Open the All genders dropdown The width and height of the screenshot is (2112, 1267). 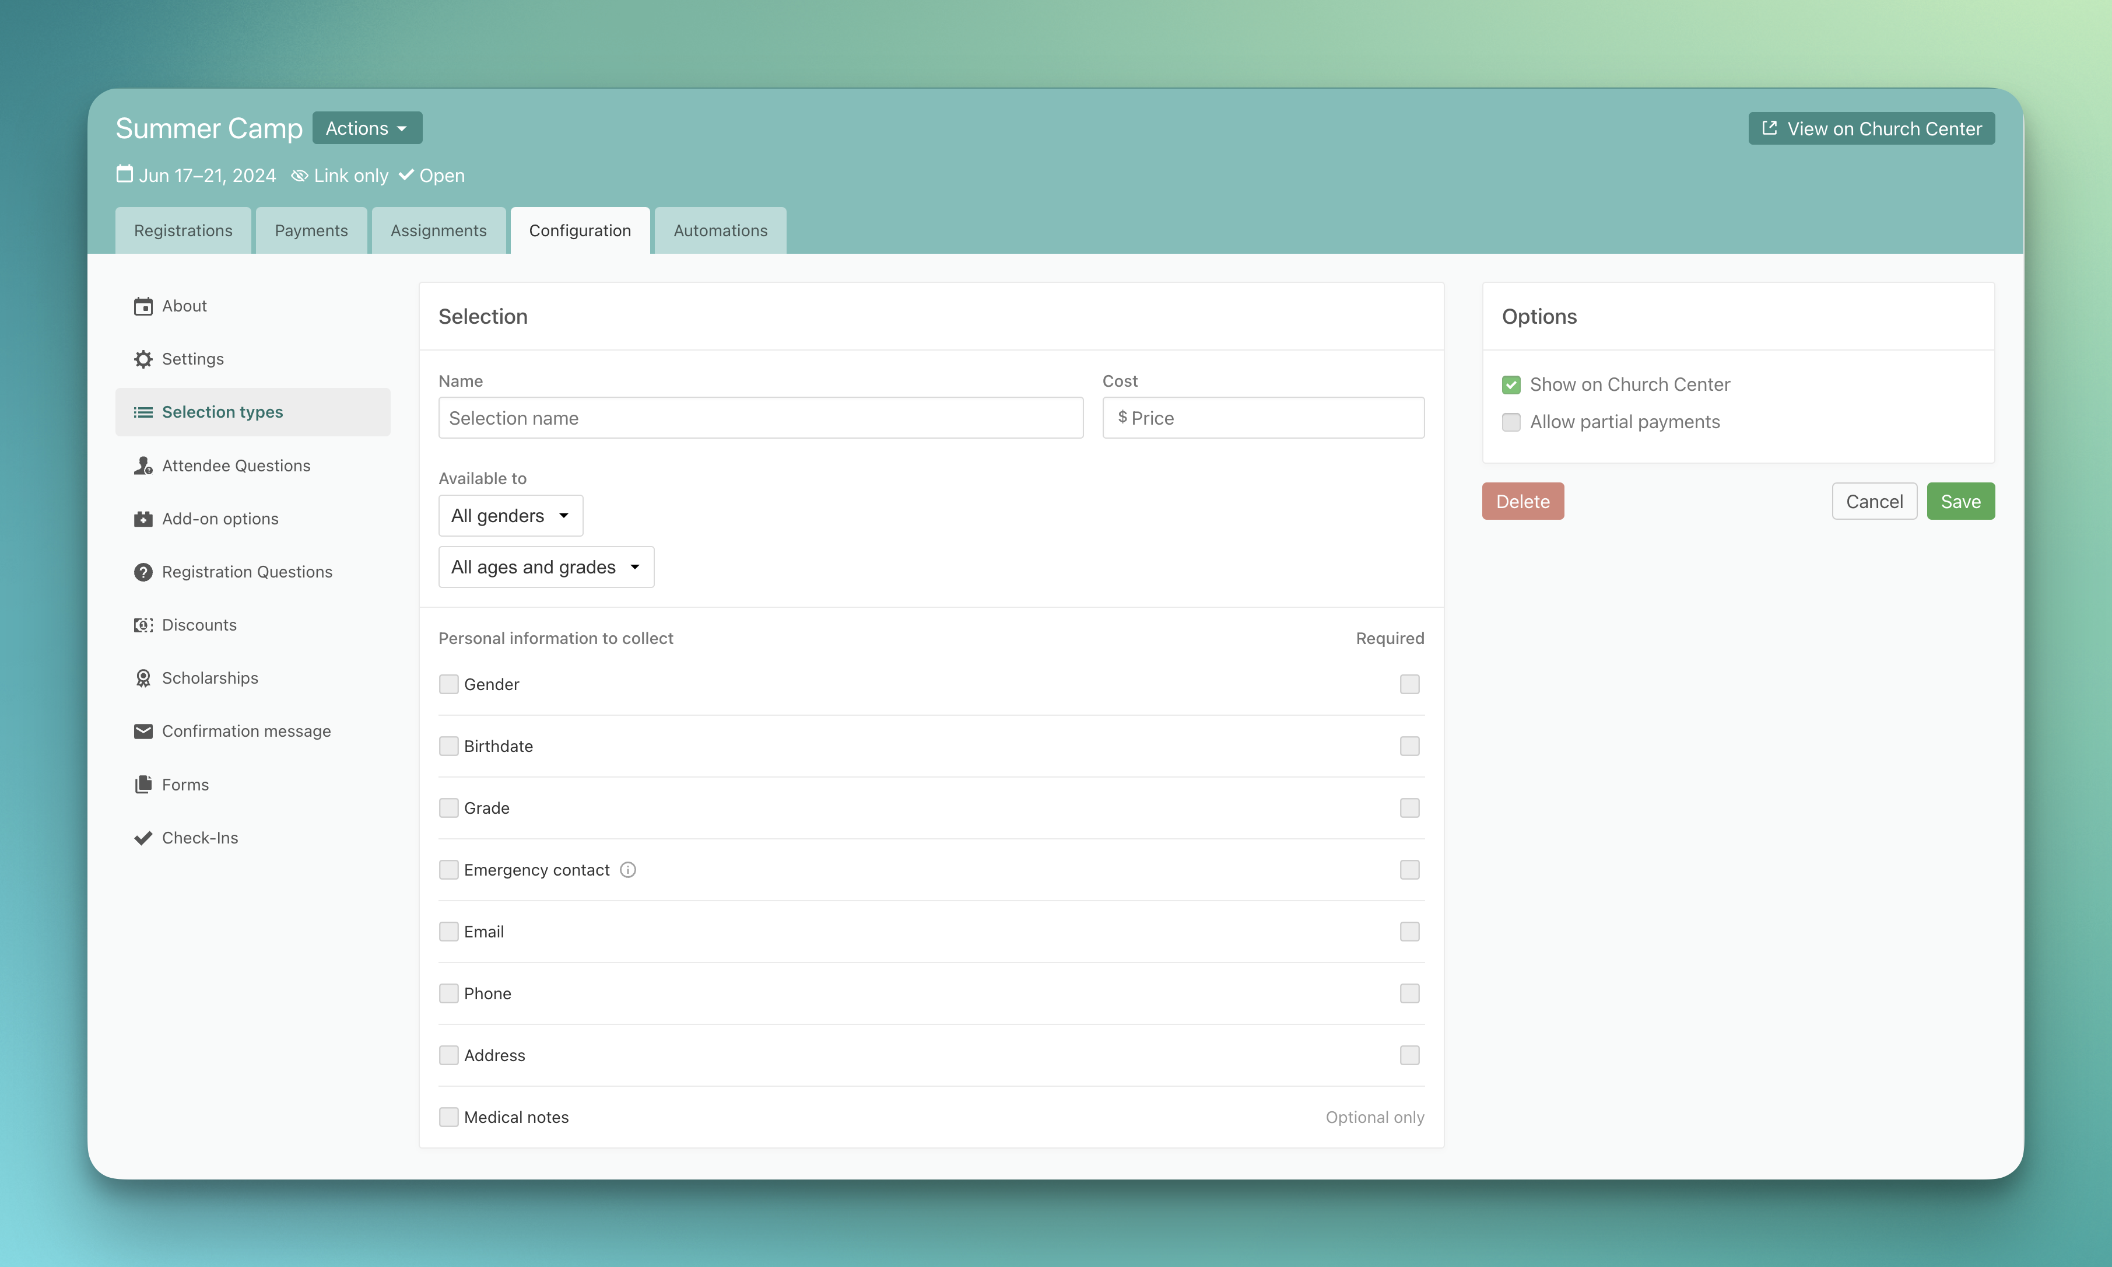[510, 516]
